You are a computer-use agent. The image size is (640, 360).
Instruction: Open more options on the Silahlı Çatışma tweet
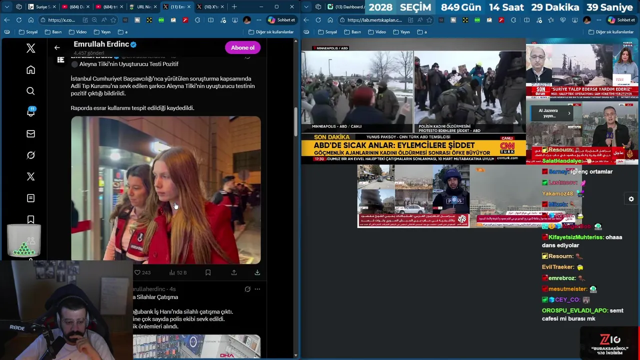(x=257, y=289)
